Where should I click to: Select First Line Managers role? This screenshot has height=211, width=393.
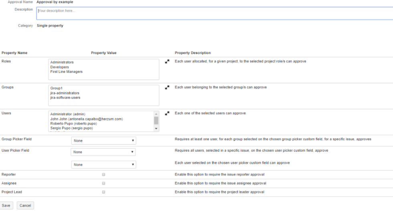pyautogui.click(x=67, y=72)
